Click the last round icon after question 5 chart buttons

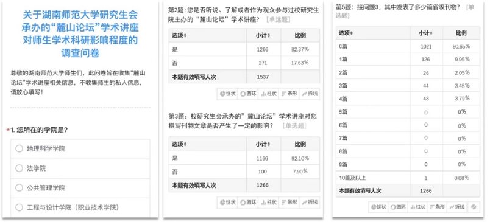click(x=474, y=207)
